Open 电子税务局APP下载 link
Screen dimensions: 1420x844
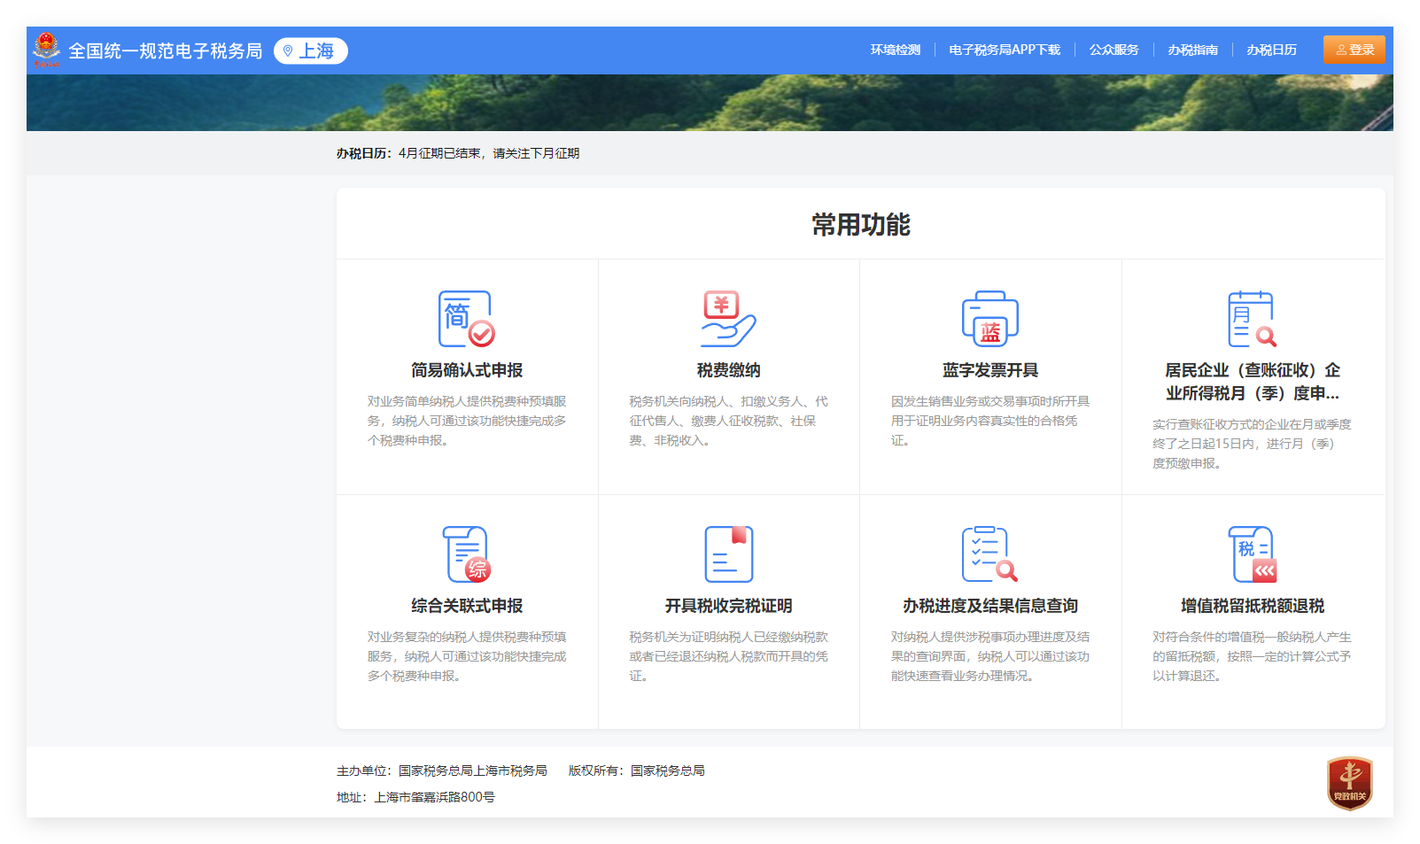tap(1005, 50)
